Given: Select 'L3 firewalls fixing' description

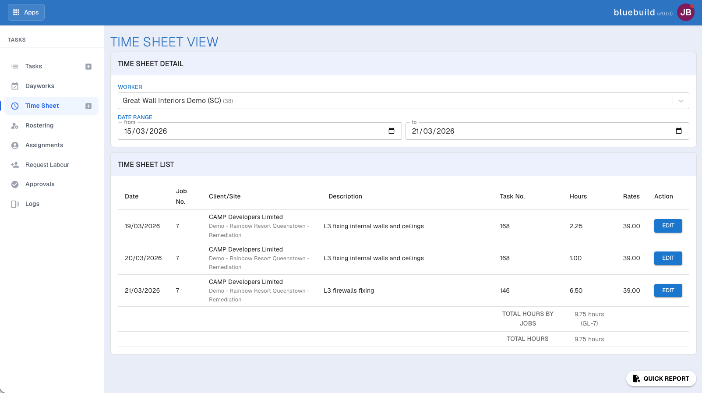Looking at the screenshot, I should [x=349, y=291].
